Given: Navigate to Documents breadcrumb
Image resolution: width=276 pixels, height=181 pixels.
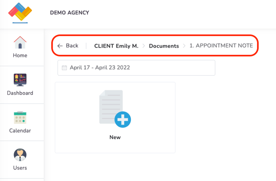Looking at the screenshot, I should [164, 46].
